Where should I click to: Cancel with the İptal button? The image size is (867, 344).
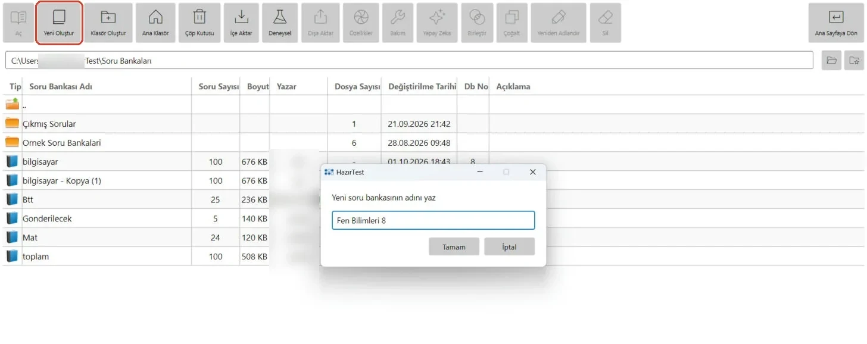coord(509,246)
